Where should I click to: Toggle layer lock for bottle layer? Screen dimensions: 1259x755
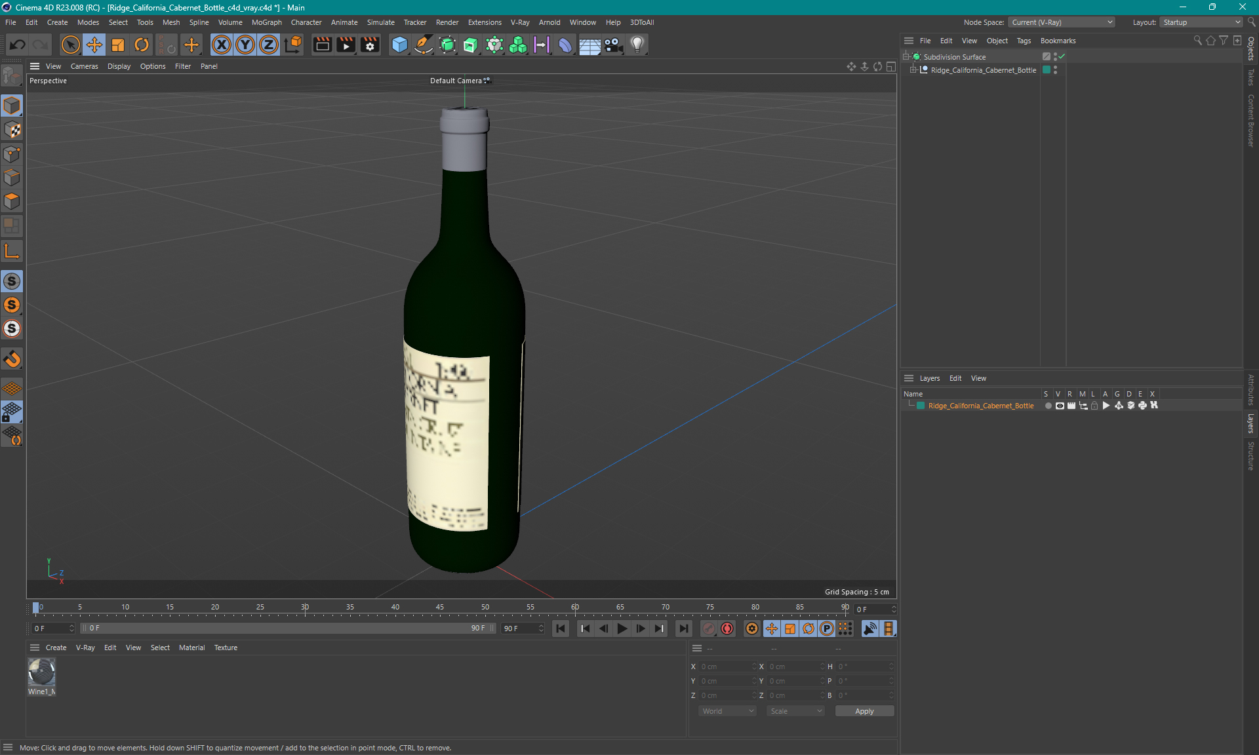pos(1094,406)
